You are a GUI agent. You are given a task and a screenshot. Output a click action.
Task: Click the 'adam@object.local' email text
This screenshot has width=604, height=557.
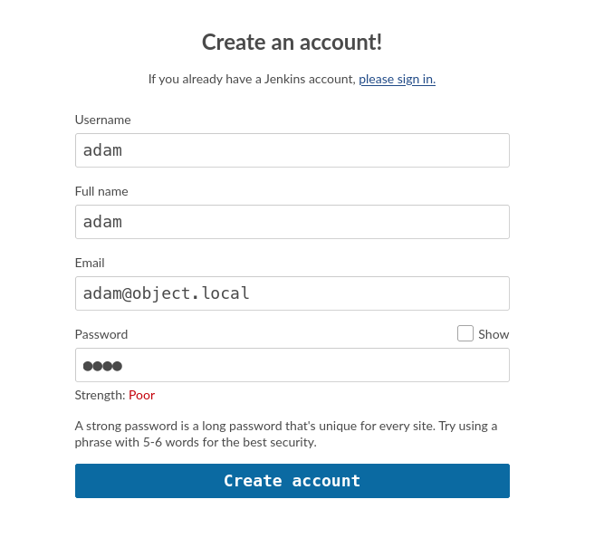[x=166, y=293]
